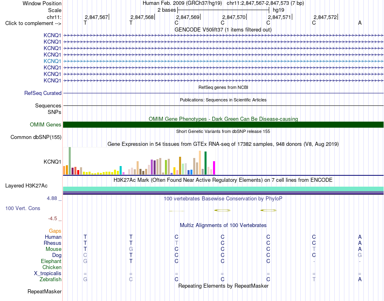Screen dimensions: 384x301
Task: Click the light-blue KCNQ1 transcript arrow line
Action: coord(224,61)
